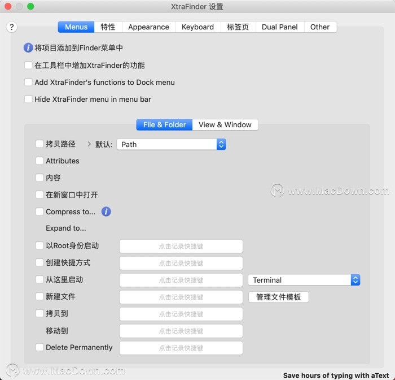
Task: Enable the Delete Permanently checkbox
Action: [x=39, y=347]
